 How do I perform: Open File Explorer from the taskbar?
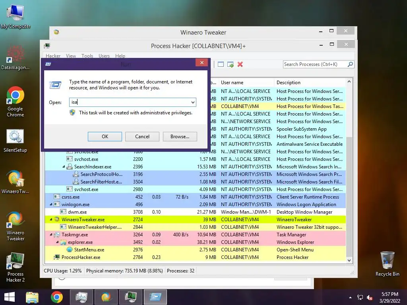(32, 297)
